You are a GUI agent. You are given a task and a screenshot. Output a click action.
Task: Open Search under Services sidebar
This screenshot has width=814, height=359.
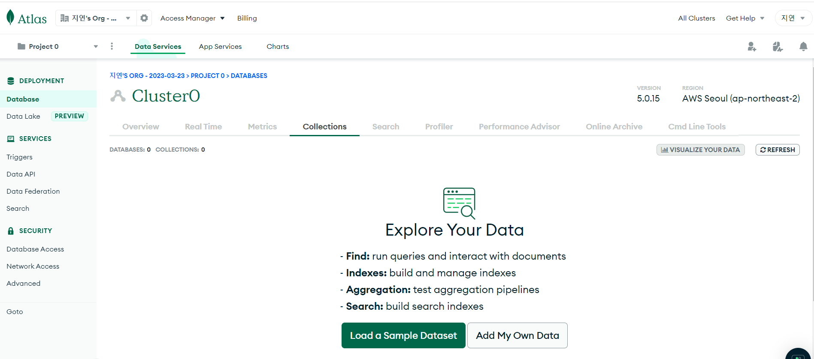tap(18, 208)
